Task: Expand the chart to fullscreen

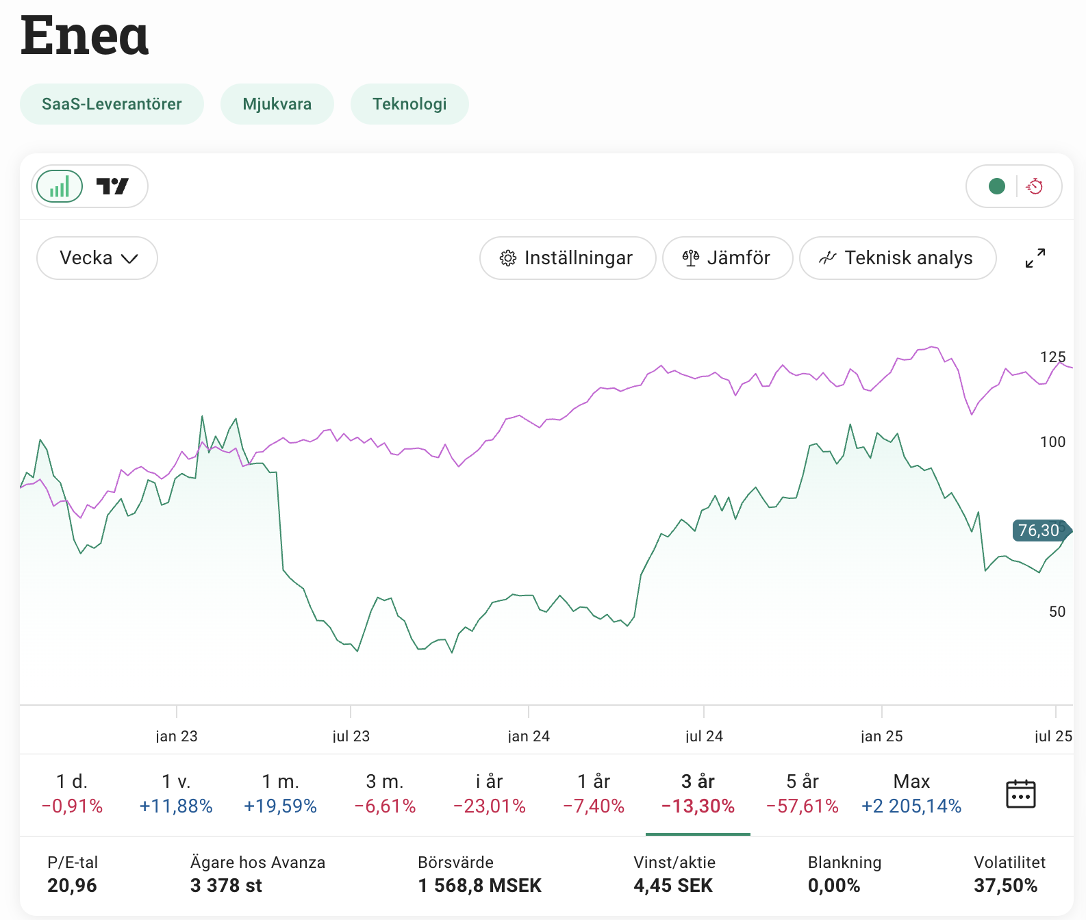Action: tap(1035, 258)
